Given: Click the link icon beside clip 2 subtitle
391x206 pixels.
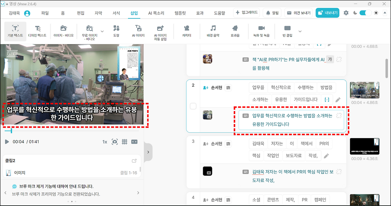Looking at the screenshot, I should tap(339, 116).
